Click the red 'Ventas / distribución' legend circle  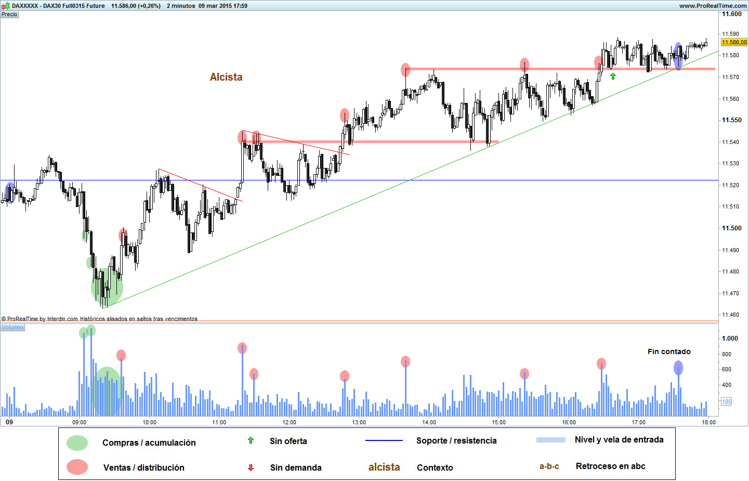click(x=77, y=467)
